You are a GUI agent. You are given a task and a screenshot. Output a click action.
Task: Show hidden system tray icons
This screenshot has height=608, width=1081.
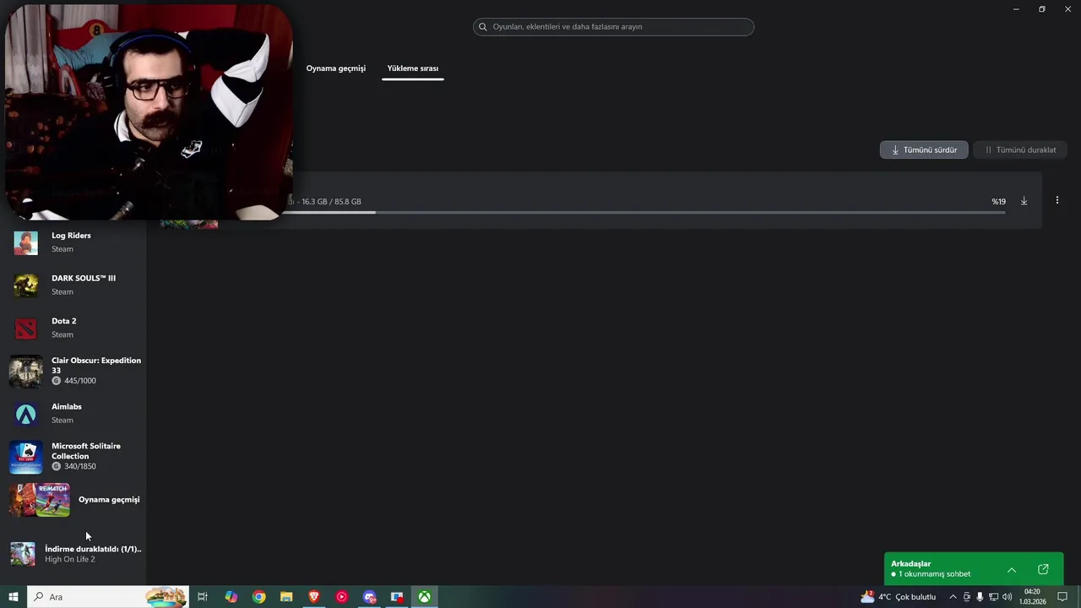pyautogui.click(x=953, y=597)
